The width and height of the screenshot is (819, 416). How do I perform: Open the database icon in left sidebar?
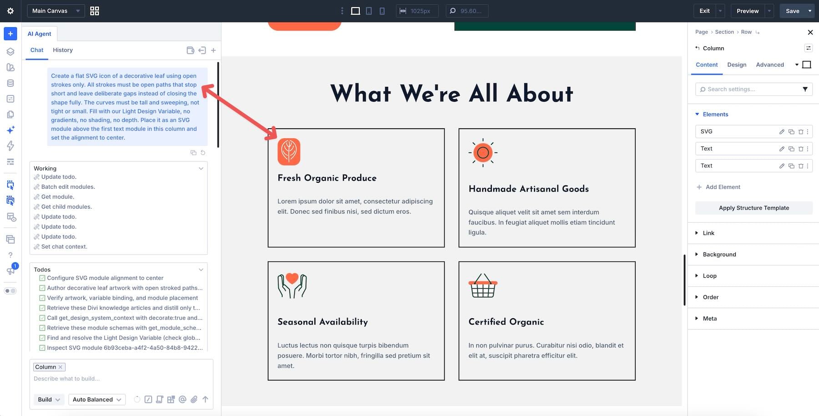pyautogui.click(x=10, y=83)
